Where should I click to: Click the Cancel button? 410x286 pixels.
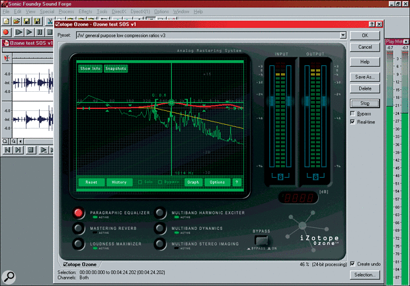pos(365,47)
